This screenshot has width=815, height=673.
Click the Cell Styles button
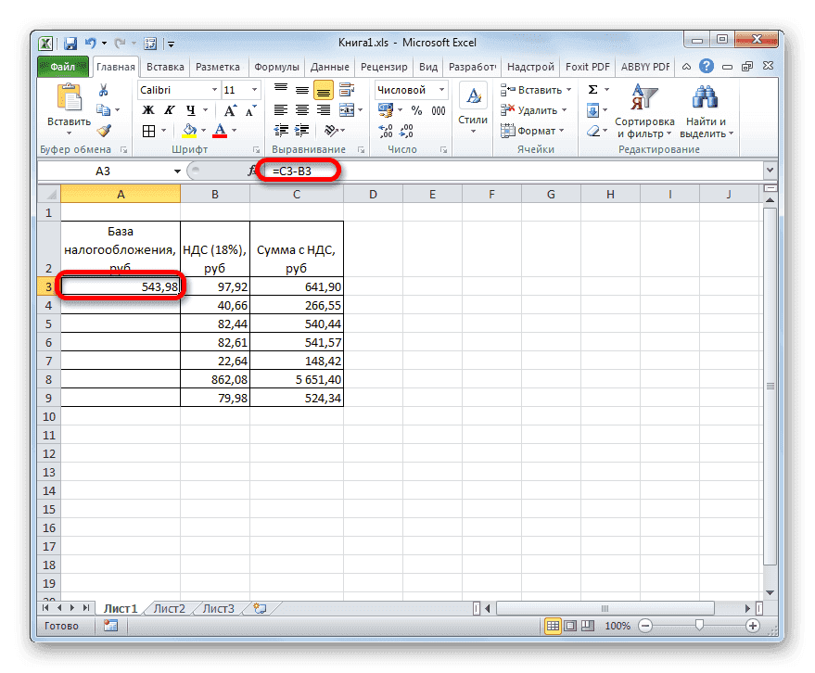tap(472, 104)
